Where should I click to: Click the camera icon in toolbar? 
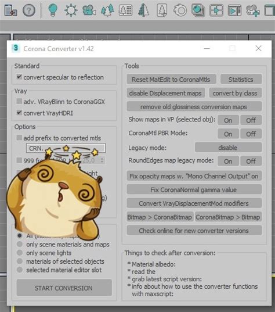point(89,10)
